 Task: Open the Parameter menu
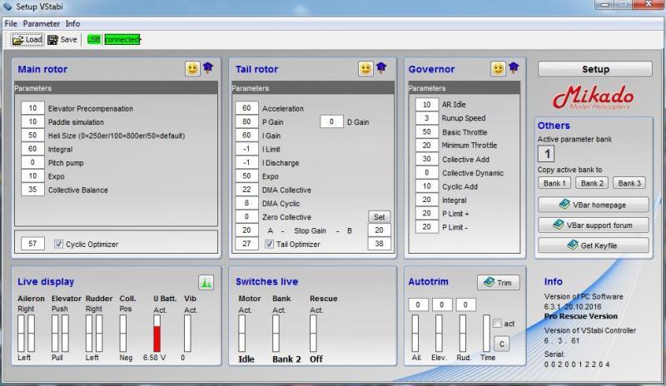coord(42,23)
